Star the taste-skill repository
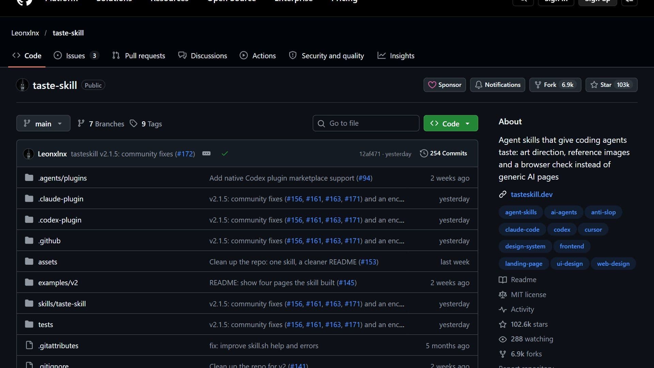The height and width of the screenshot is (368, 654). point(611,85)
